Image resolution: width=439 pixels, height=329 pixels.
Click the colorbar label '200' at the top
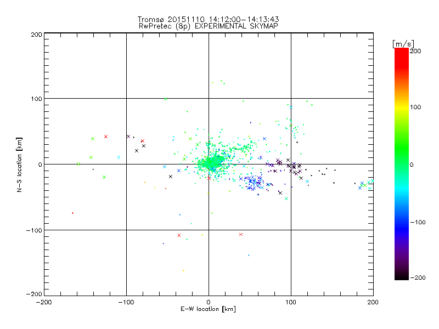click(x=415, y=51)
